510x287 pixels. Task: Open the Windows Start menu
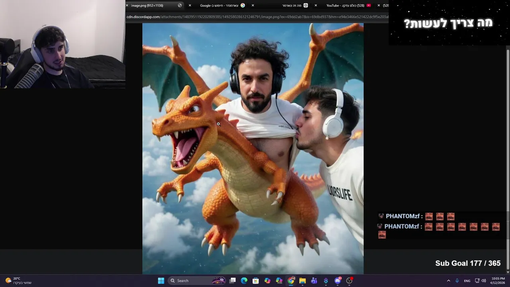point(161,281)
